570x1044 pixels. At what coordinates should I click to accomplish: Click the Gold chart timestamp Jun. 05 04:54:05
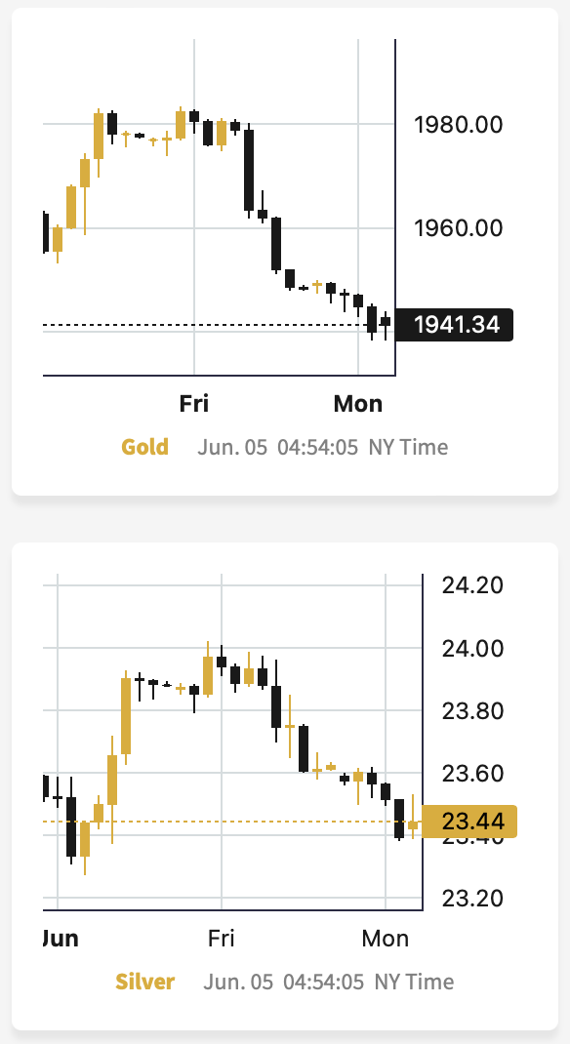point(277,448)
